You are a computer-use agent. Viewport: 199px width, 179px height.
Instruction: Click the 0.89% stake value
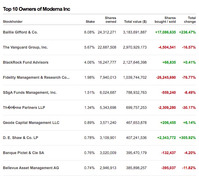tap(89, 122)
